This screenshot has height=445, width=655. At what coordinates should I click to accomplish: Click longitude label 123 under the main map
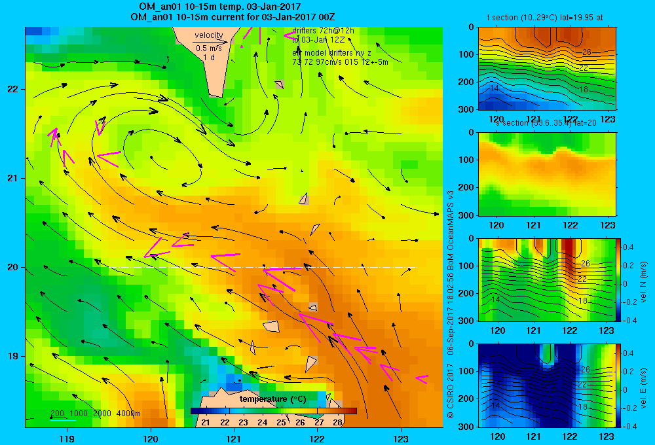pyautogui.click(x=401, y=438)
